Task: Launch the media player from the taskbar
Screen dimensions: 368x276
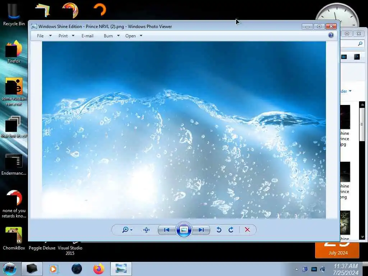Action: click(54, 269)
